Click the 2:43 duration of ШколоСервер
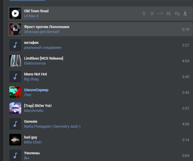Viewport: 193px width, 161px height. coord(186,93)
